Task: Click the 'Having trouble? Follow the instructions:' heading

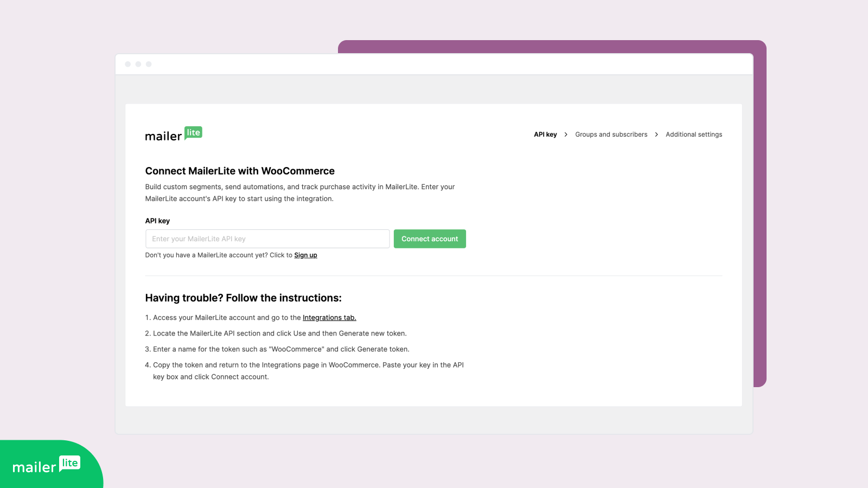Action: pos(244,298)
